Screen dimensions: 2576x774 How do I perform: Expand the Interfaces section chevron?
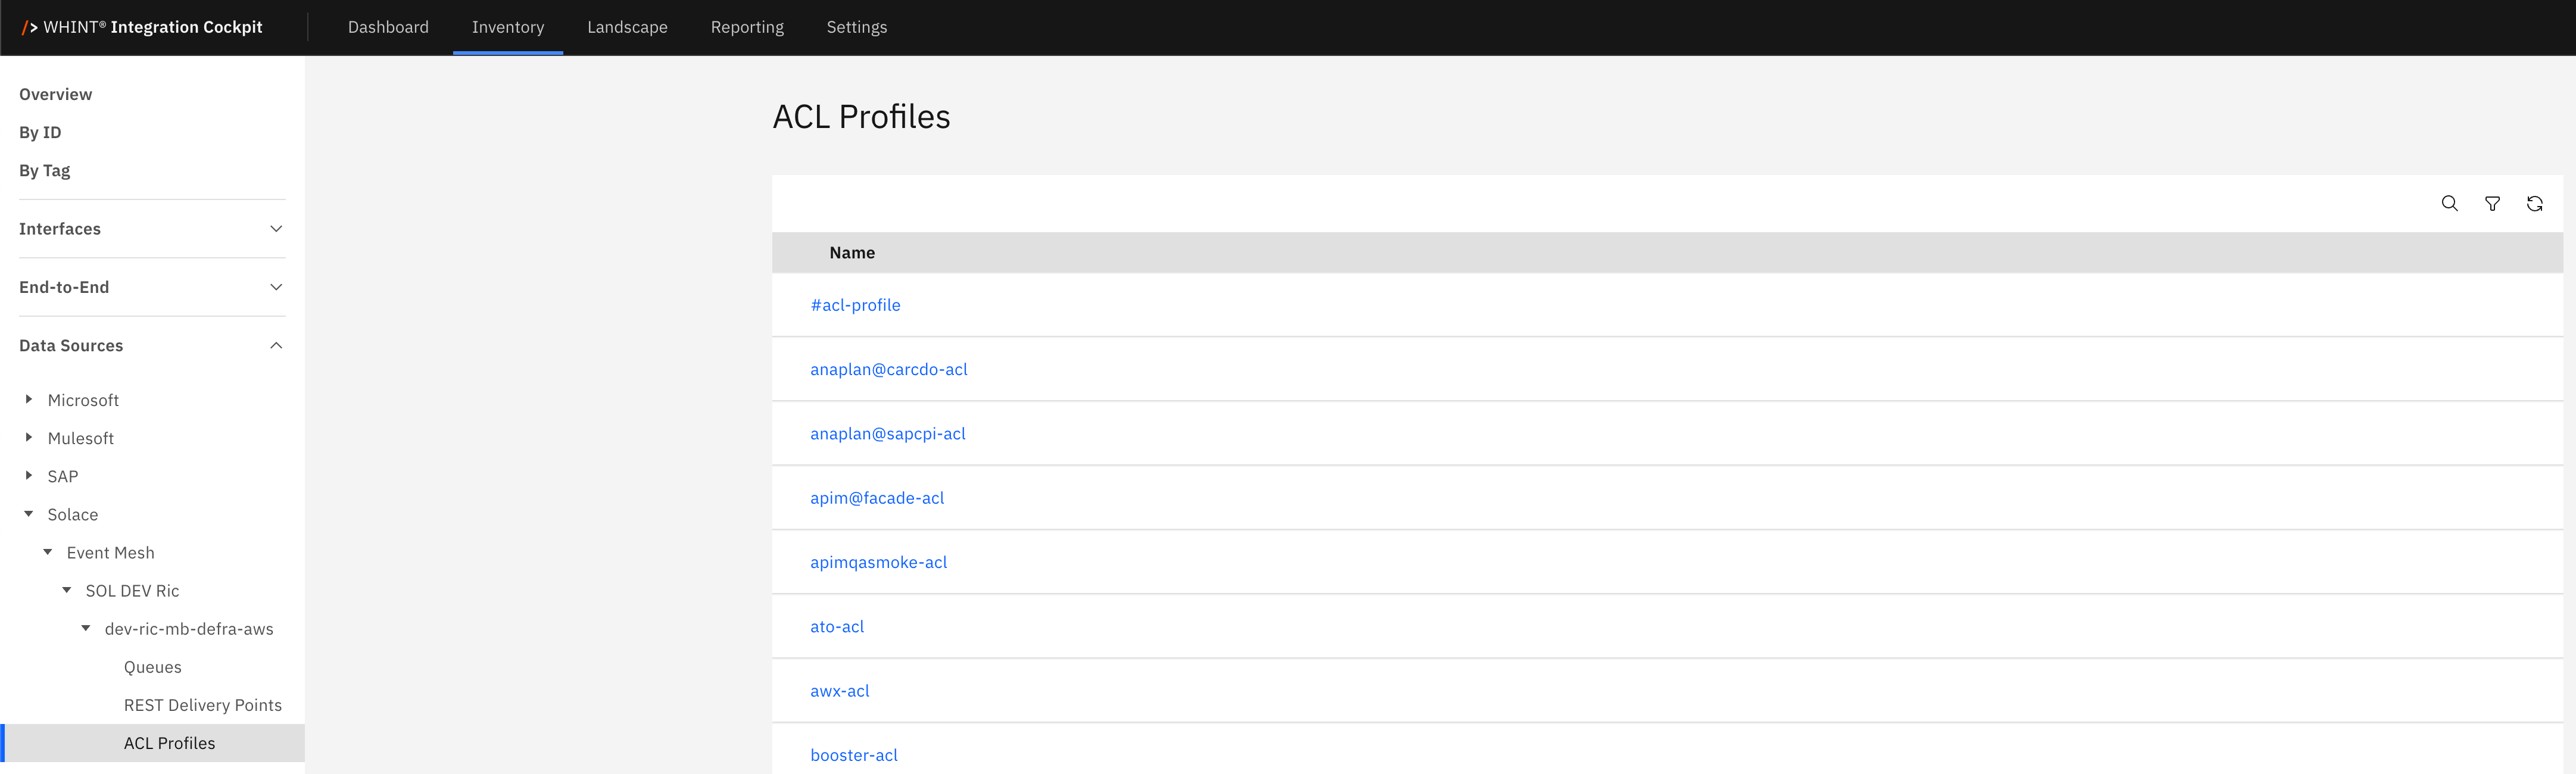tap(276, 229)
